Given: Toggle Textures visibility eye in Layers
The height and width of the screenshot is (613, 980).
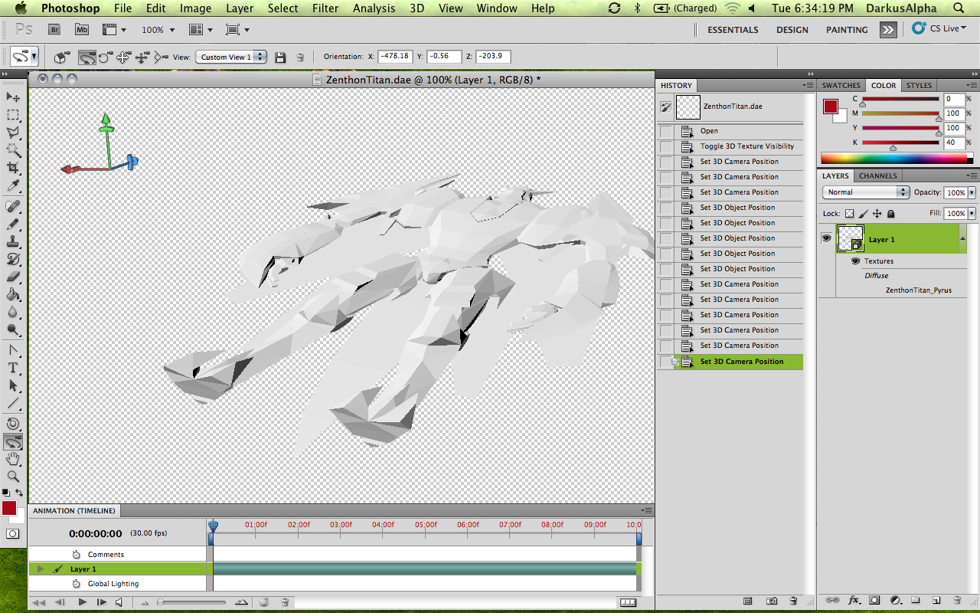Looking at the screenshot, I should (855, 261).
